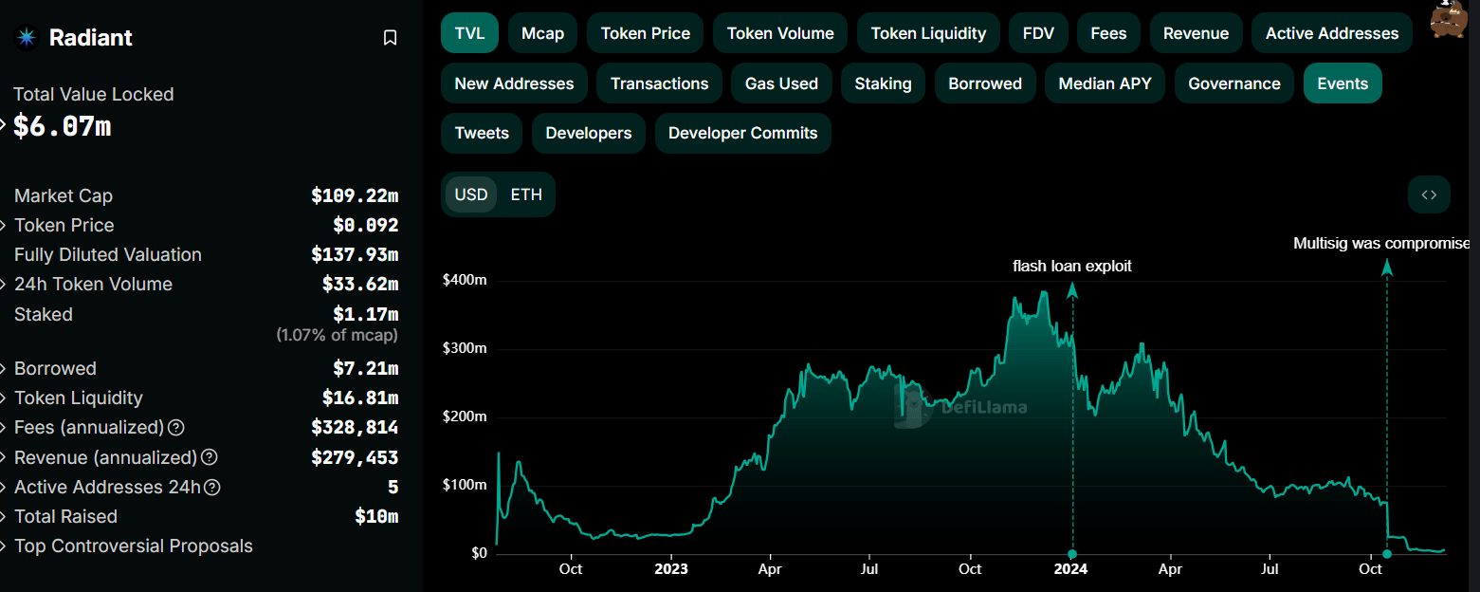
Task: Expand the Fees (annualized) row
Action: pos(4,428)
